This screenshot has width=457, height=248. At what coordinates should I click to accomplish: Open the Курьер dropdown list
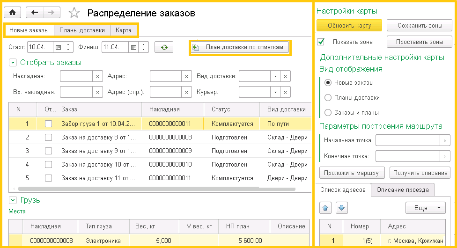[275, 92]
